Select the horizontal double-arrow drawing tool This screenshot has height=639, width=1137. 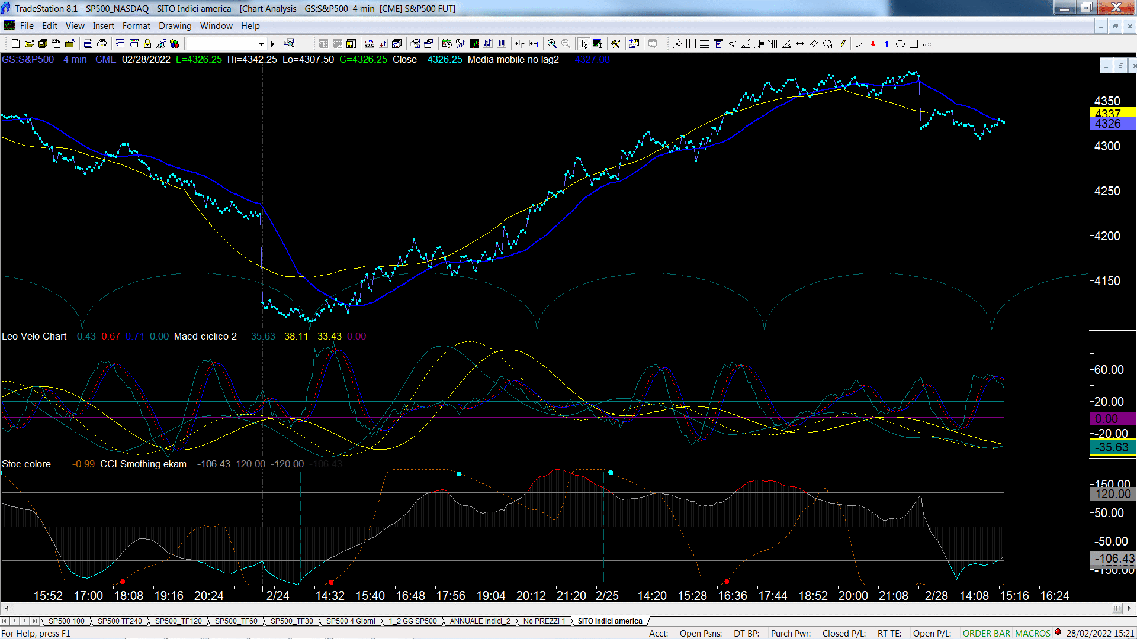click(800, 44)
